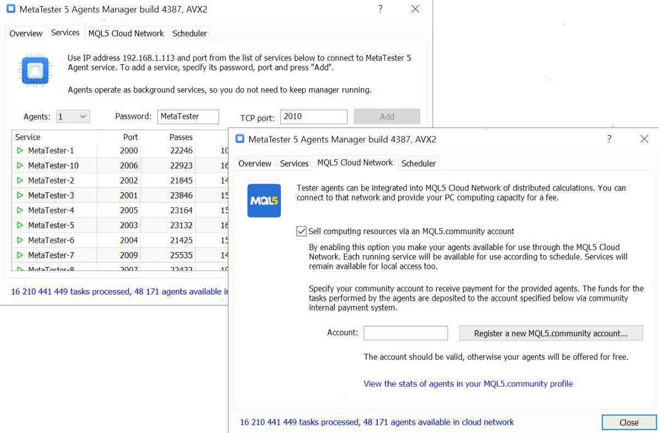The image size is (659, 433).
Task: Click the green play icon beside MetaTester-1
Action: [20, 151]
